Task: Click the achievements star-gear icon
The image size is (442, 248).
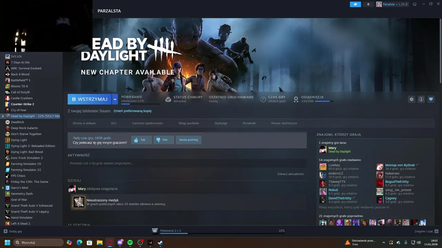Action: click(296, 99)
